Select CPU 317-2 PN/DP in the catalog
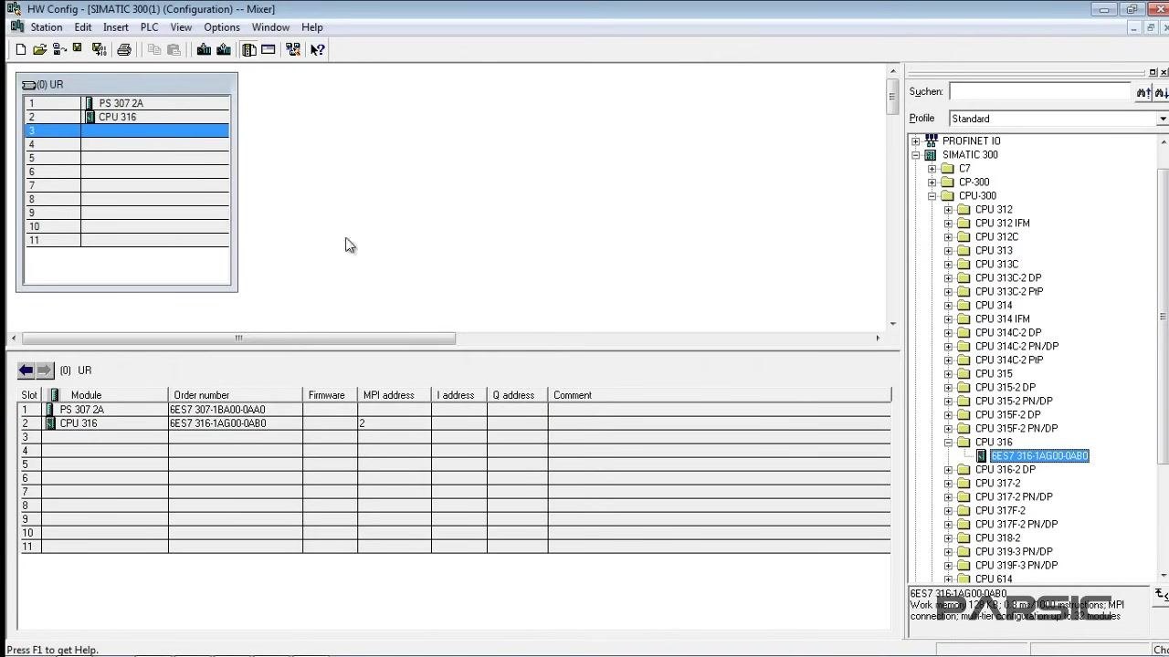 [1014, 496]
